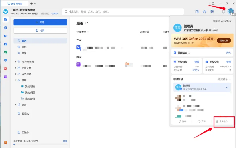
Task: Select the WPS 365 教育版 tab
Action: (15, 3)
